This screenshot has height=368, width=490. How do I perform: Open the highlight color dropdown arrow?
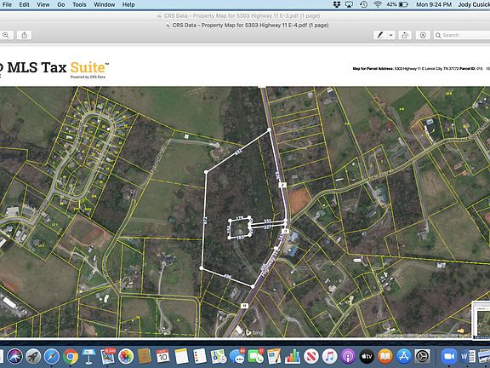coord(391,35)
